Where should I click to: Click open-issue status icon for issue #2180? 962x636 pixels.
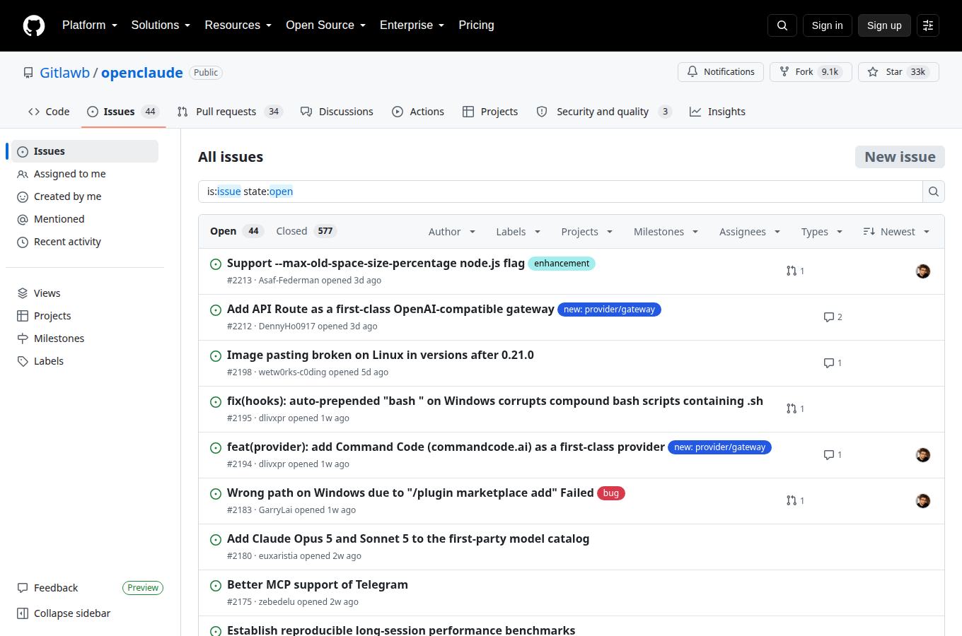216,540
